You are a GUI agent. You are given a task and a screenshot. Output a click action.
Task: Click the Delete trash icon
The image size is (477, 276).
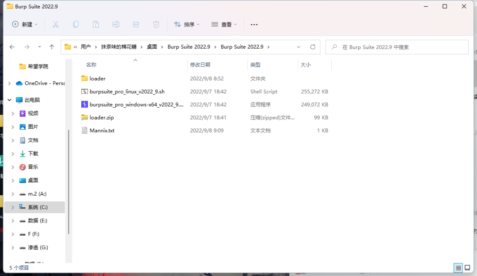(x=156, y=24)
